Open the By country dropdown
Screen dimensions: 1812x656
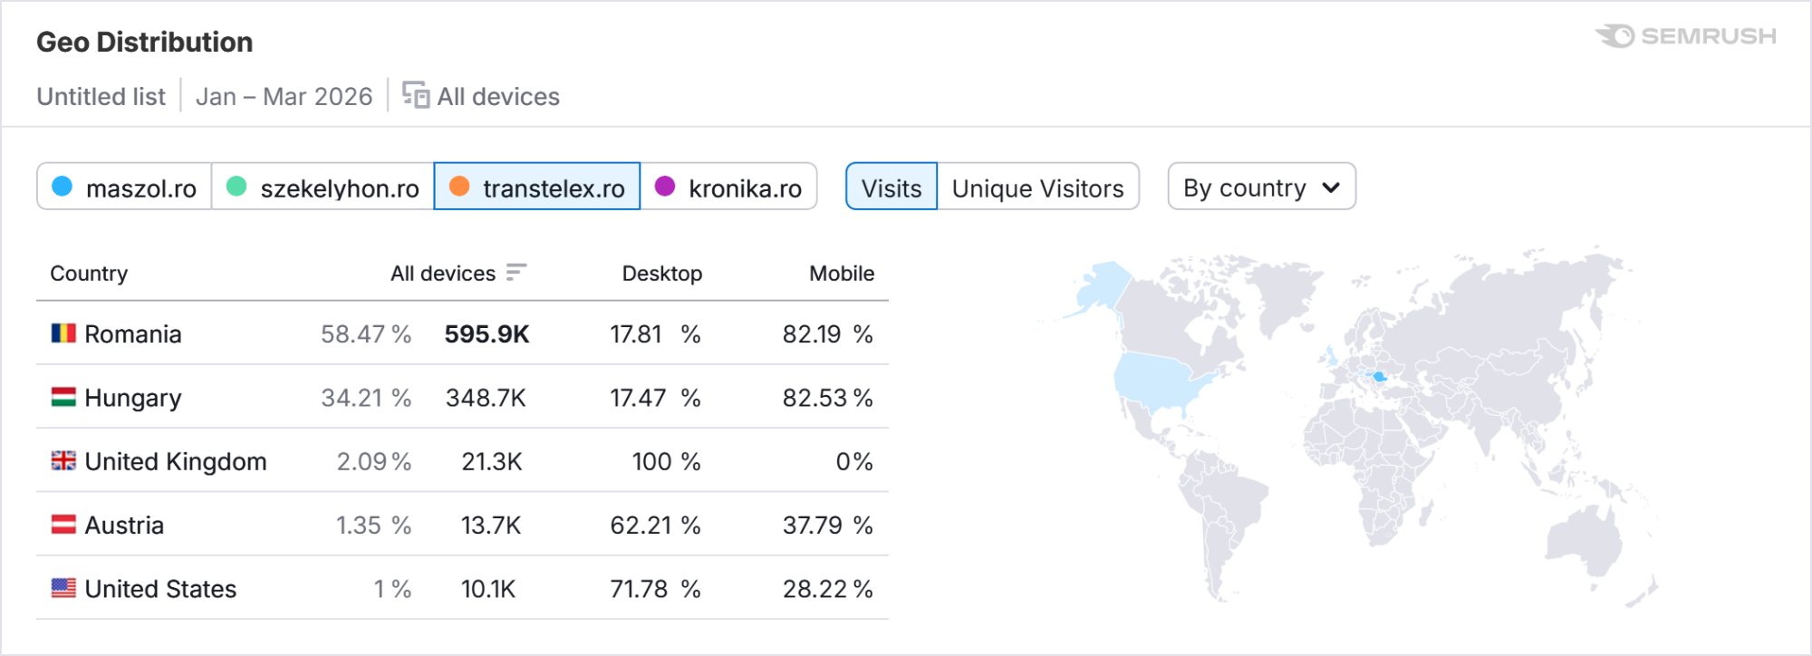click(1261, 188)
